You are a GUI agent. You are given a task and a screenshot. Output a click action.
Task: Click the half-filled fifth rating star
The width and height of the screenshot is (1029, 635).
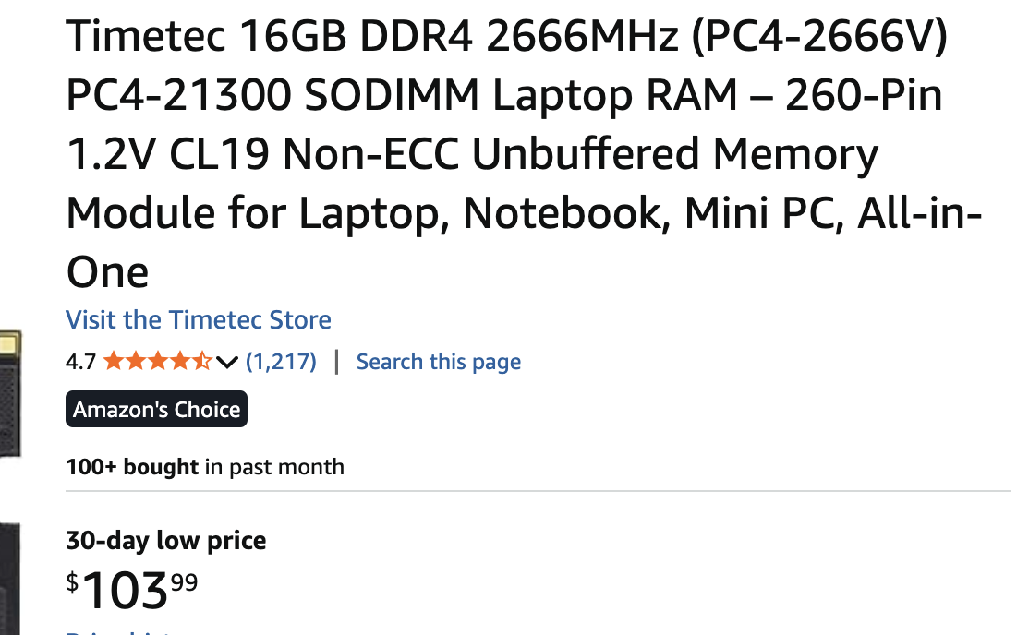(202, 362)
